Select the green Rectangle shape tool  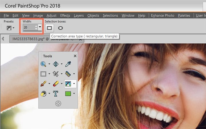(x=68, y=93)
